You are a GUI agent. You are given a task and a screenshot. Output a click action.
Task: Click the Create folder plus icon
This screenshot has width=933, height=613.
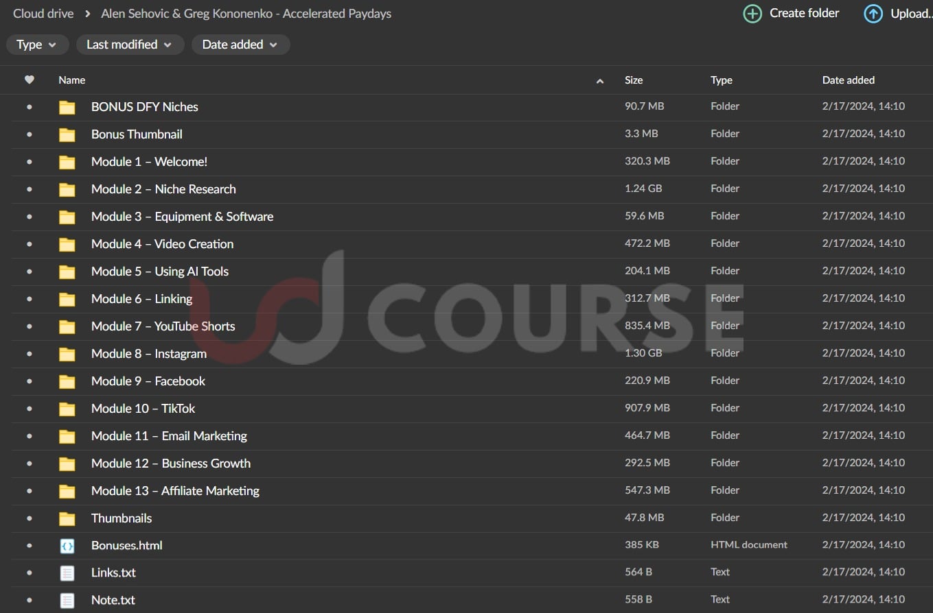pos(752,14)
